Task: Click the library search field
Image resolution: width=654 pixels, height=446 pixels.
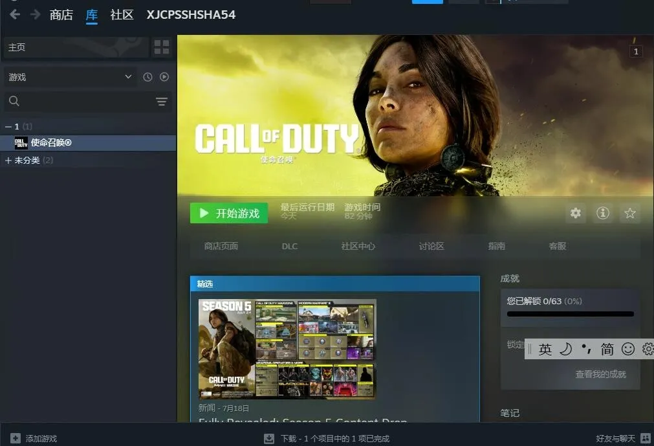Action: coord(78,102)
